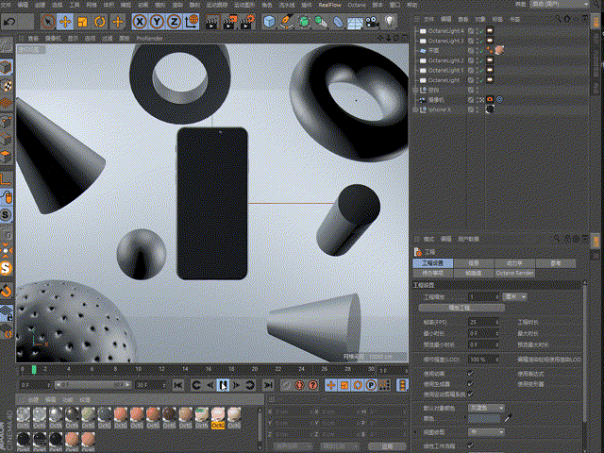Switch to the Octane Render attribute tab
Viewport: 604px width, 453px height.
point(514,273)
